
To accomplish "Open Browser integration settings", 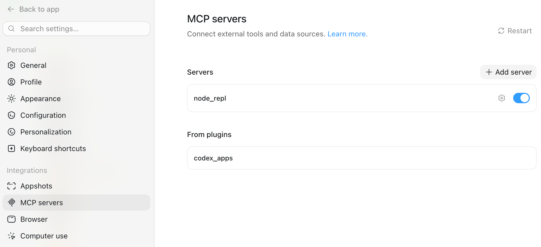I will click(x=76, y=219).
